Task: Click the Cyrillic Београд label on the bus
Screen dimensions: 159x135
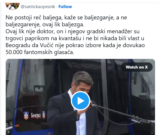Action: [x=36, y=116]
